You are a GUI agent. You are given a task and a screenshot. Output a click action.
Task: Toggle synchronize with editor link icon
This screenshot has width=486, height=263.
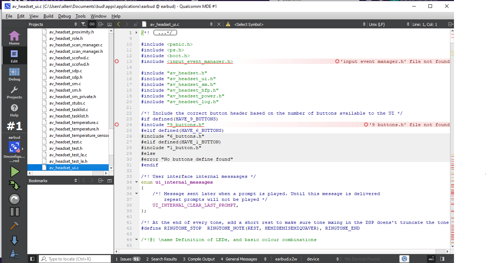92,24
